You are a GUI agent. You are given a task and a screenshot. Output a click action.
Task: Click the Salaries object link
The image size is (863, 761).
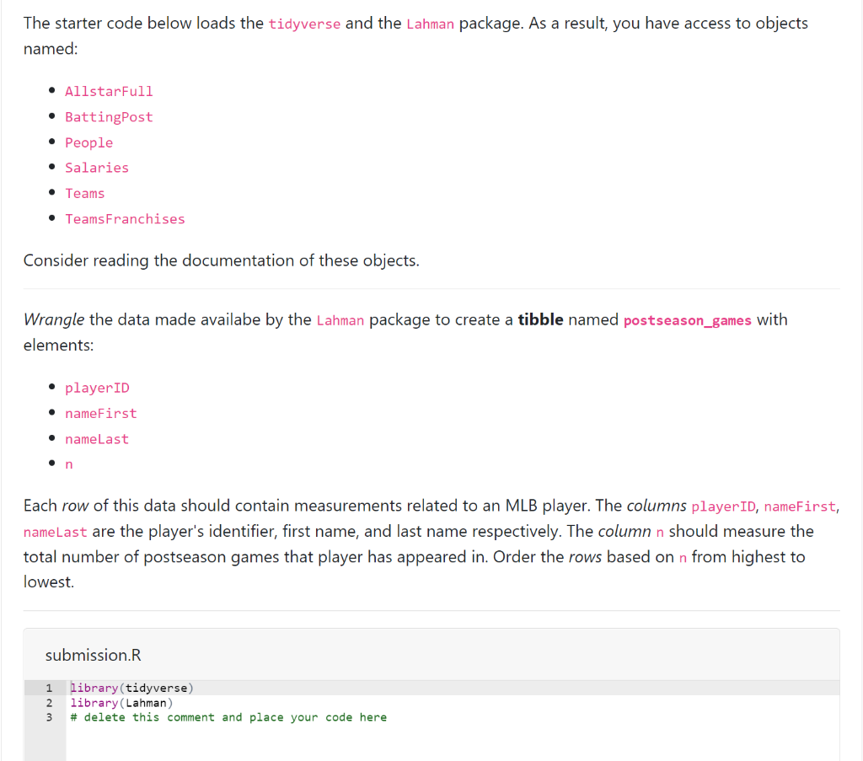96,167
